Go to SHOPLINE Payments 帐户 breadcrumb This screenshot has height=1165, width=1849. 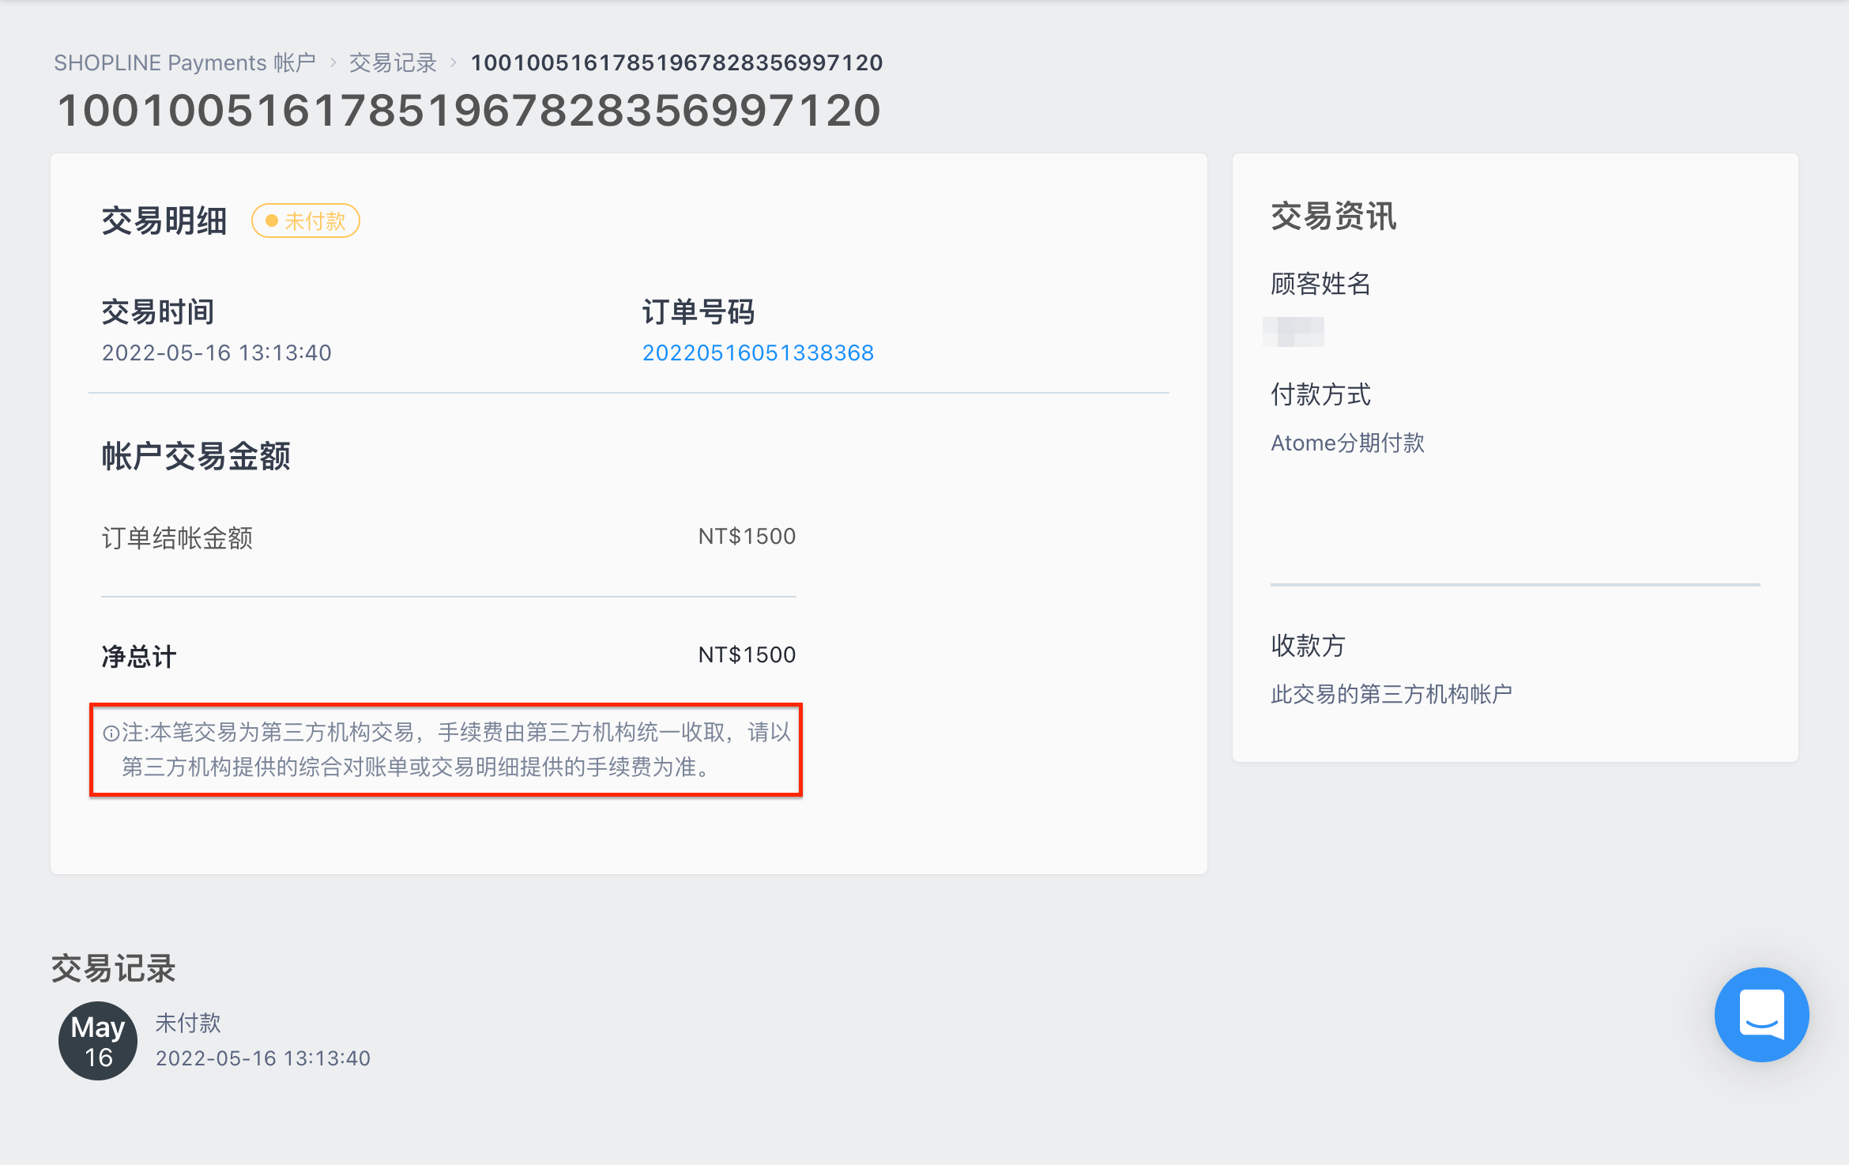(185, 62)
